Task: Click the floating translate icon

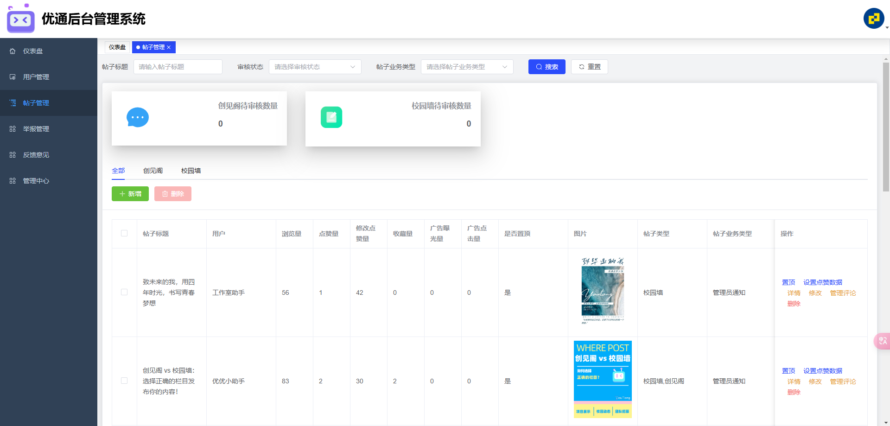Action: [882, 341]
